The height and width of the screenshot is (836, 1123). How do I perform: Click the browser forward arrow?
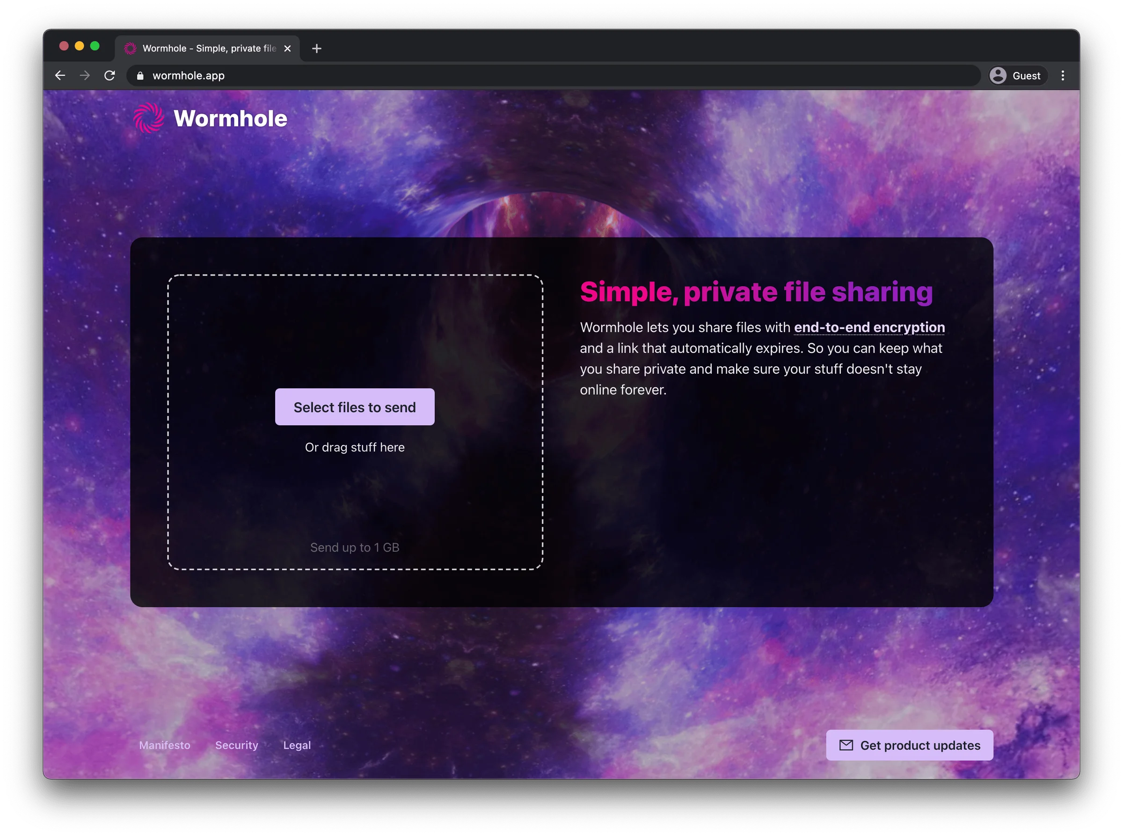(x=85, y=75)
